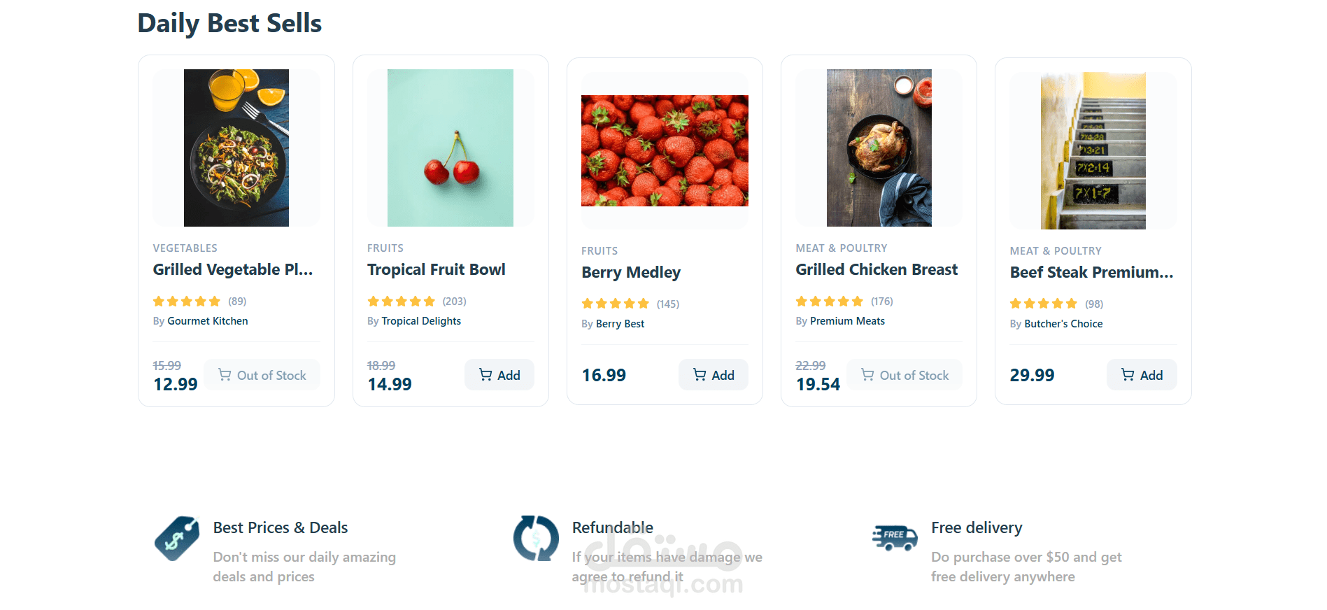Image resolution: width=1327 pixels, height=610 pixels.
Task: Open the roasted chicken product image
Action: 879,148
